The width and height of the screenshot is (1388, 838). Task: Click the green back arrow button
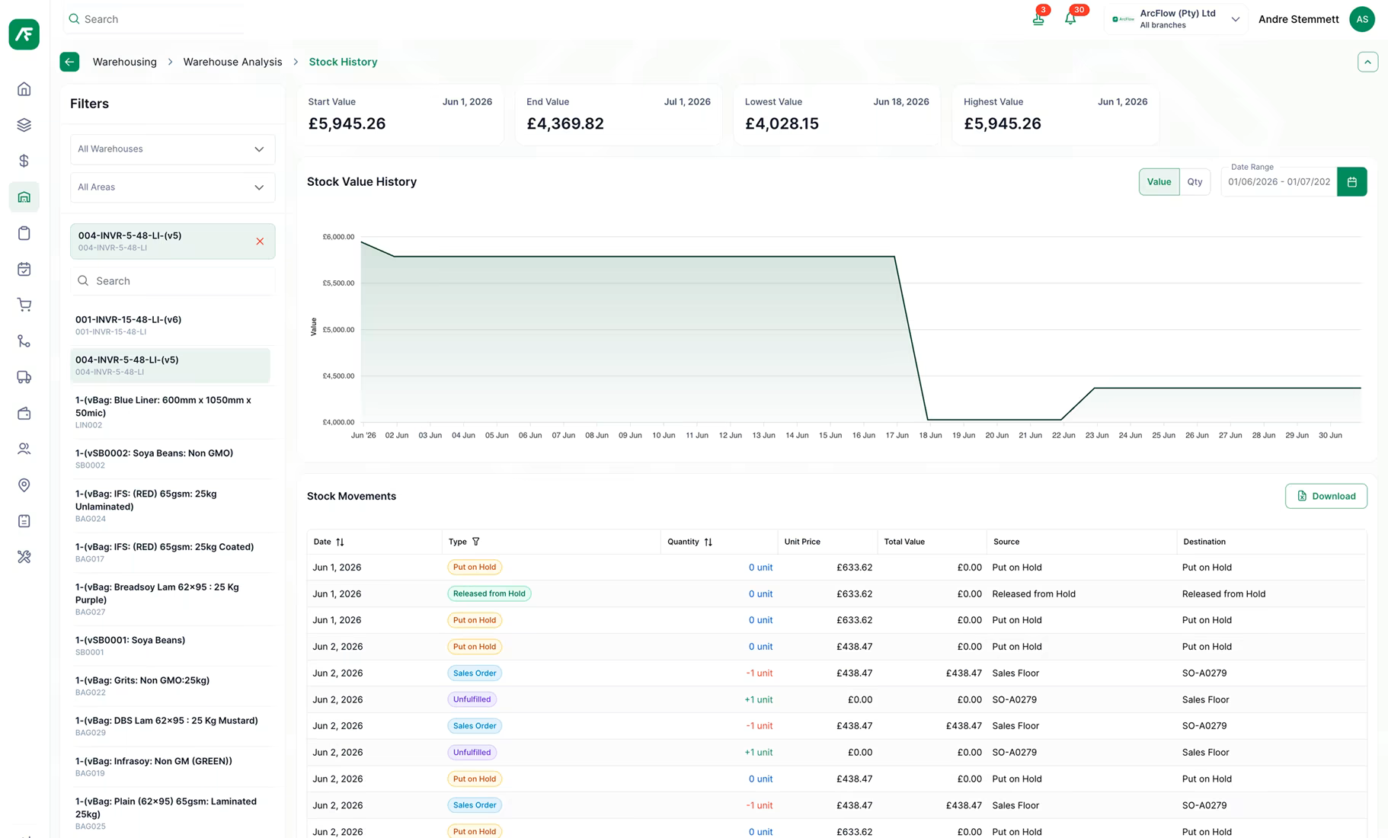tap(69, 62)
